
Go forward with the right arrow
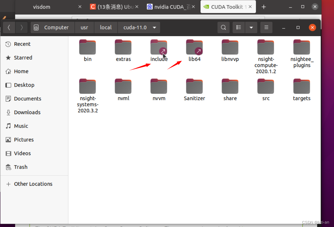click(21, 28)
